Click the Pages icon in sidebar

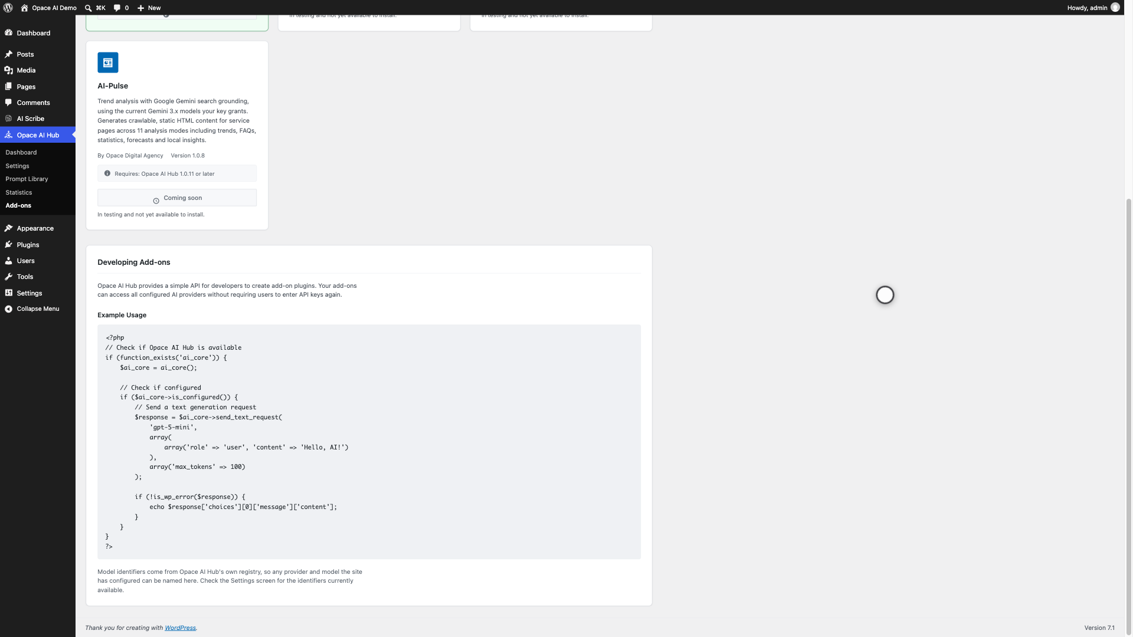(9, 87)
